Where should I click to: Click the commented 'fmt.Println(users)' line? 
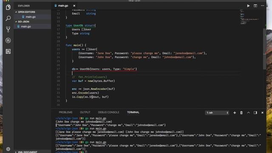89,77
